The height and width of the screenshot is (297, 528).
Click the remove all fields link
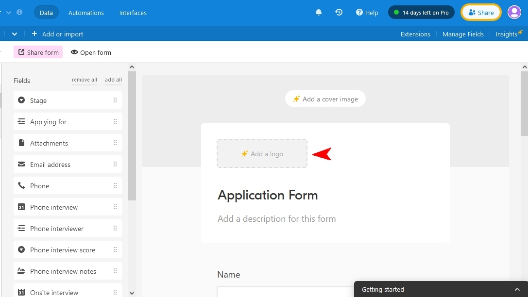click(x=85, y=80)
